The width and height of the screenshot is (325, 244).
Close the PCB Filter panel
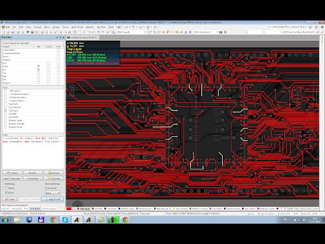pyautogui.click(x=63, y=37)
